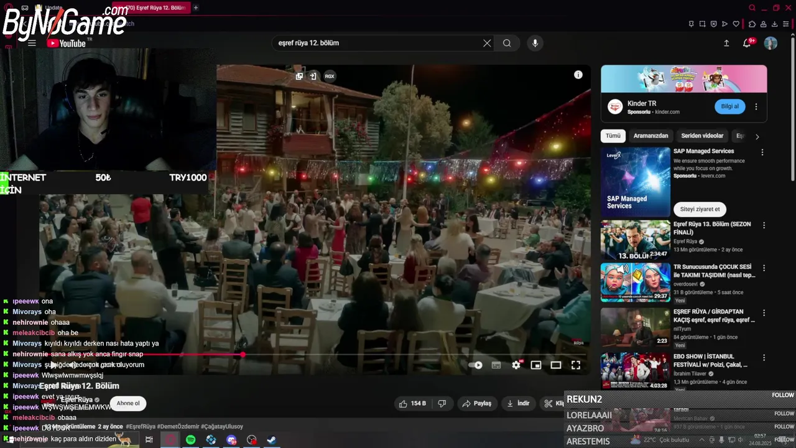The image size is (796, 448).
Task: Go to the YouTube home logo
Action: click(x=67, y=43)
